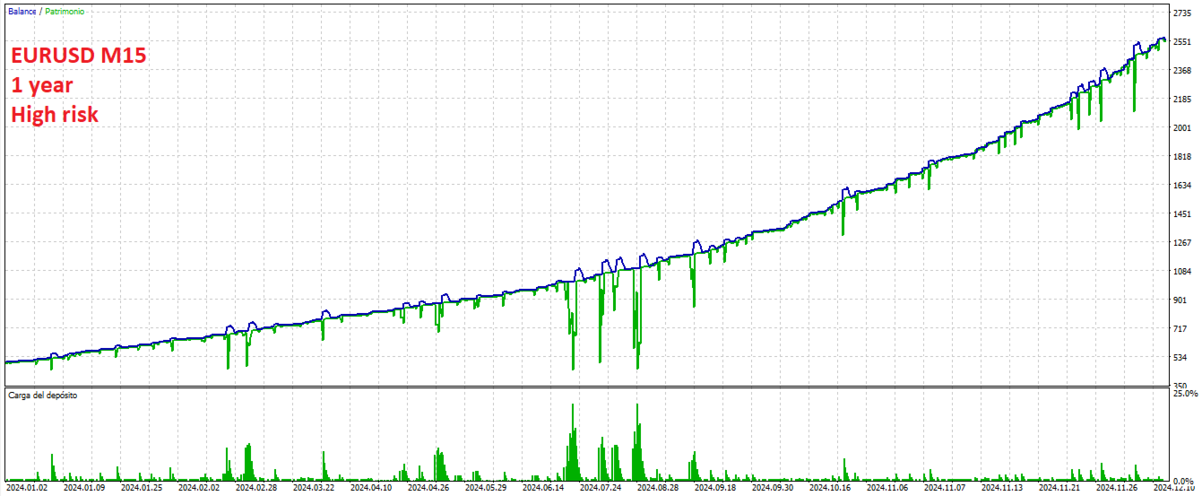Click the 2024.09.30 date label
Image resolution: width=1202 pixels, height=496 pixels.
(x=773, y=489)
